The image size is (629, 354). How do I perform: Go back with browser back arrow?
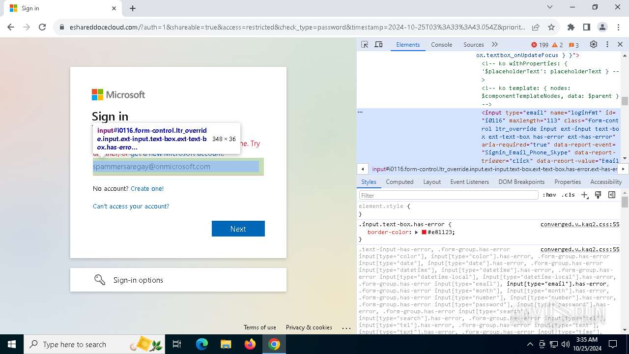(x=11, y=27)
